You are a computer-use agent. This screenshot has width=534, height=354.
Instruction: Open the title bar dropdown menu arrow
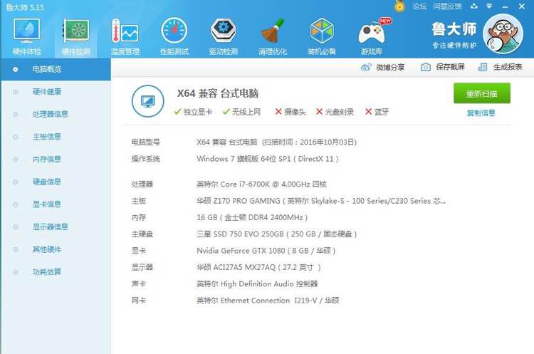[x=489, y=6]
